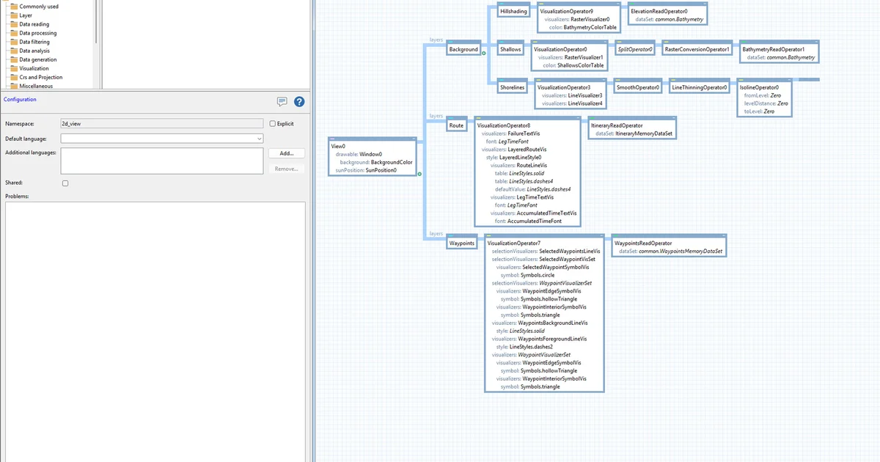This screenshot has height=462, width=880.
Task: Open the comment bubble icon in Configuration
Action: 282,102
